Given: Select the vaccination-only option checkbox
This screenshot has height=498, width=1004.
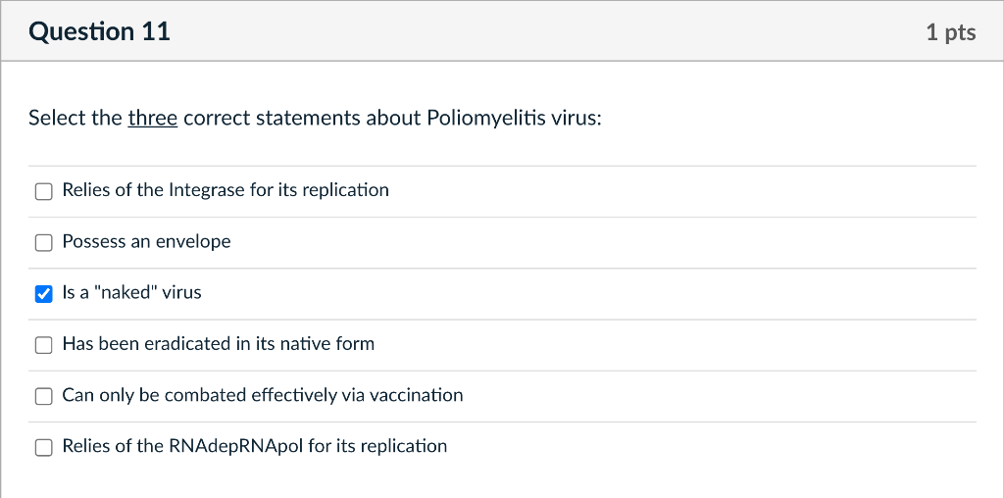Looking at the screenshot, I should point(43,396).
